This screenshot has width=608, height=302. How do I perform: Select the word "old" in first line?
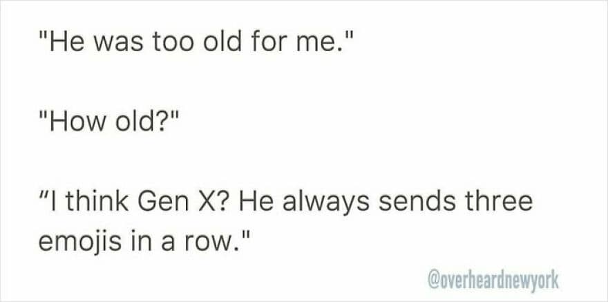[x=222, y=41]
